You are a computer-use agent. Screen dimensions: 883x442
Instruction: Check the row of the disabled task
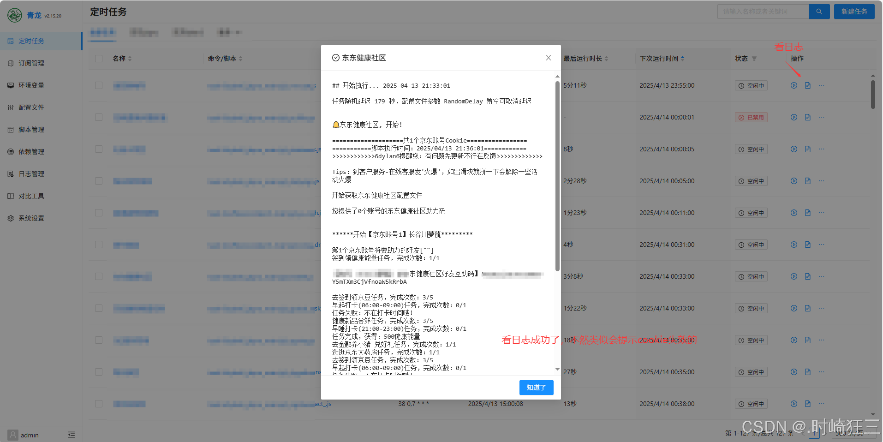(99, 117)
